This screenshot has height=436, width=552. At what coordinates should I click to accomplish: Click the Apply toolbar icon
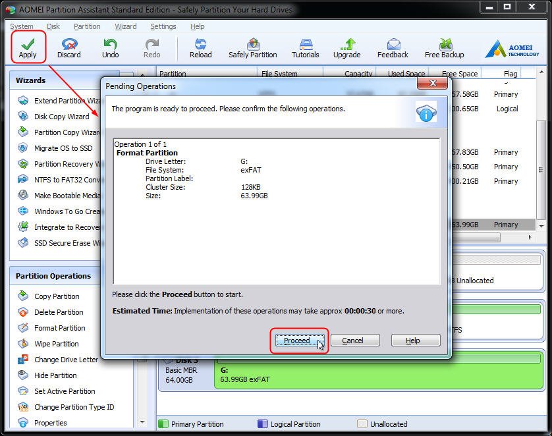point(28,48)
